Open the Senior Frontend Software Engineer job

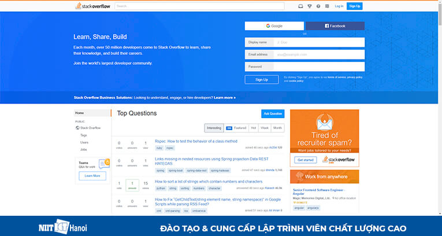pos(319,192)
